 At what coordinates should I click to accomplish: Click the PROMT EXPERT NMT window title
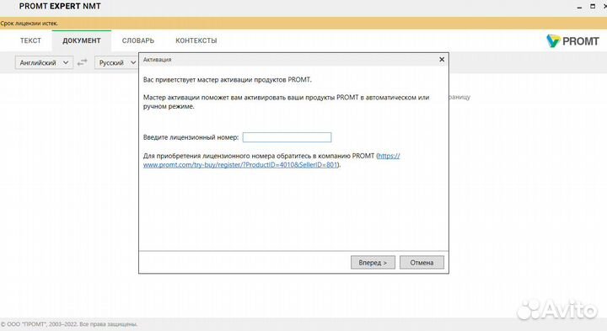[60, 6]
